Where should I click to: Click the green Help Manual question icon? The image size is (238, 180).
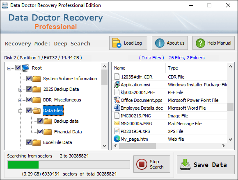click(200, 43)
